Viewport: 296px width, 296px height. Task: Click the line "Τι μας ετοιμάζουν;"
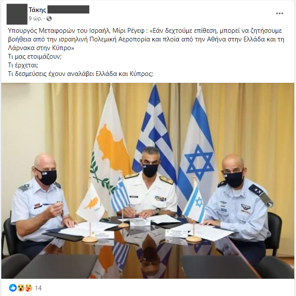tap(35, 57)
